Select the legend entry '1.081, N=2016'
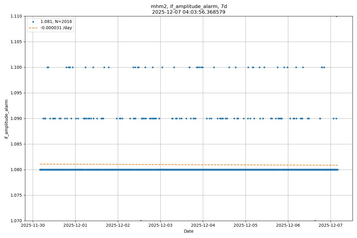 [x=56, y=22]
